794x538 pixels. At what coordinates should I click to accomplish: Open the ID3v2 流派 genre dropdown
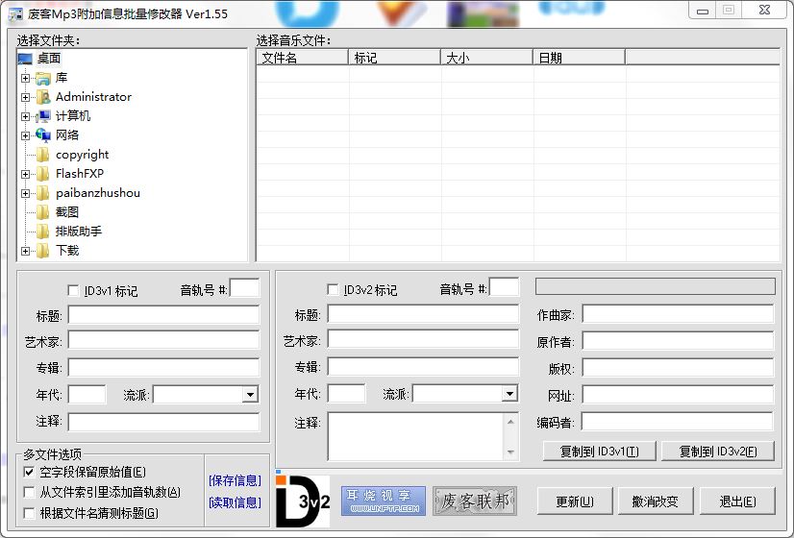[509, 394]
